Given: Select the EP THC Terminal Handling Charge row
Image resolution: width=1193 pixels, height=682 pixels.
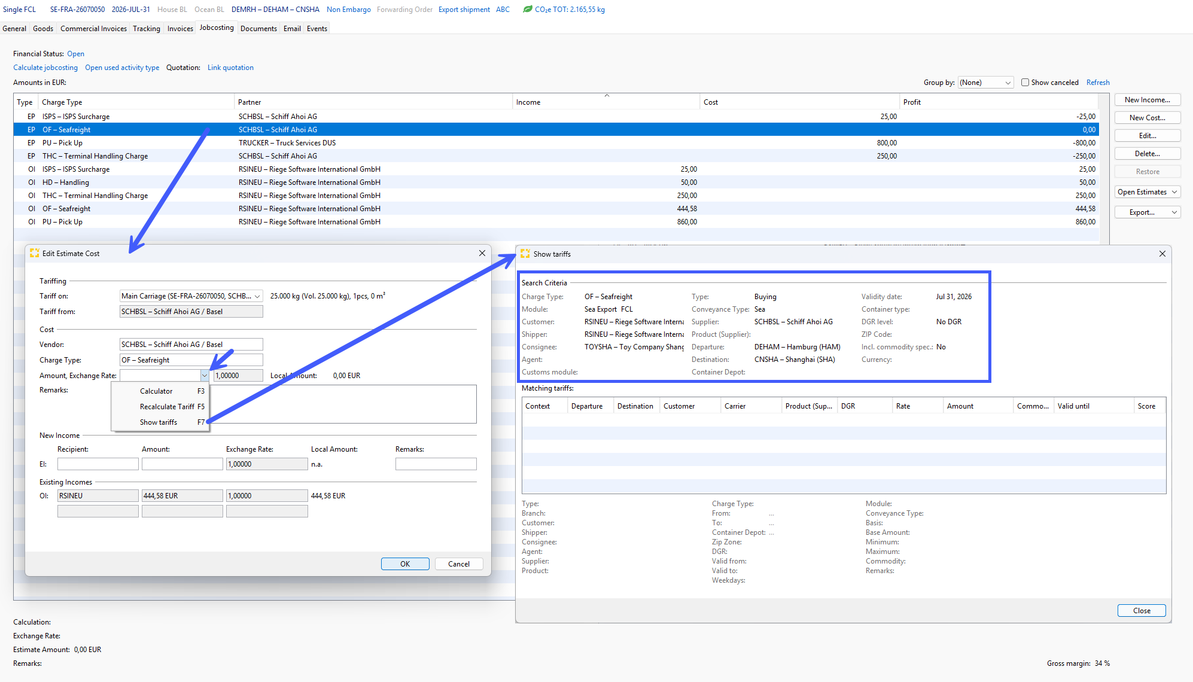Looking at the screenshot, I should pos(556,156).
